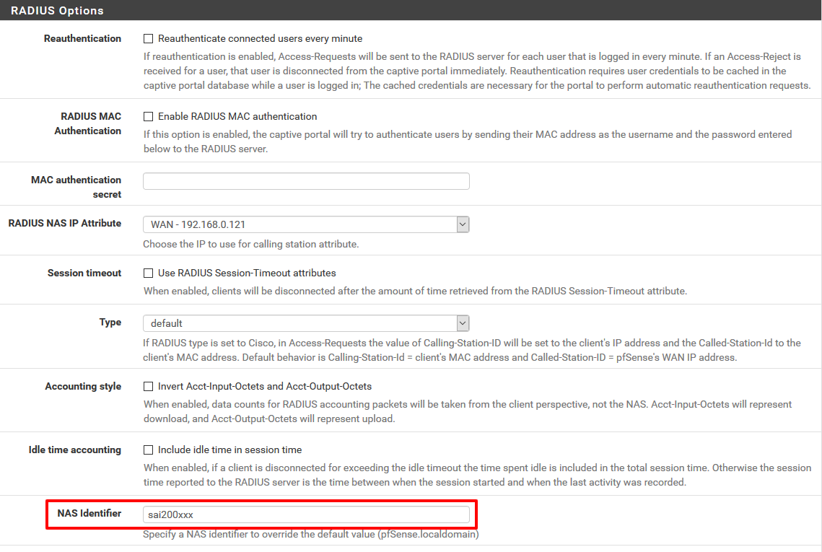The width and height of the screenshot is (822, 552).
Task: Click the NAS Identifier label text
Action: point(89,514)
